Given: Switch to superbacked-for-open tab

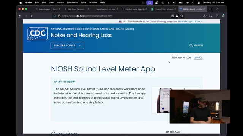Looking at the screenshot, I should [106, 9].
